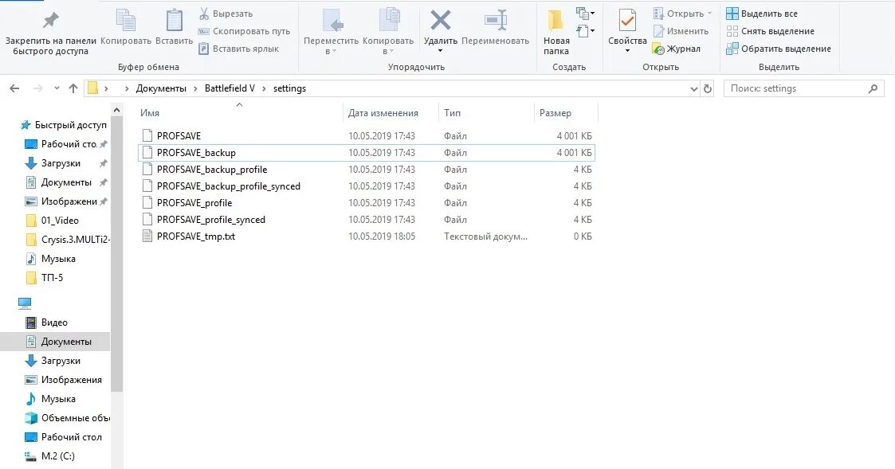Click the This PC computer icon
This screenshot has height=469, width=895.
click(25, 303)
